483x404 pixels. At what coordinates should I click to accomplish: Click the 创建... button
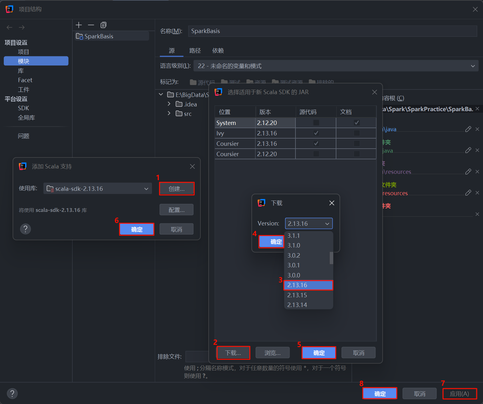(x=177, y=189)
